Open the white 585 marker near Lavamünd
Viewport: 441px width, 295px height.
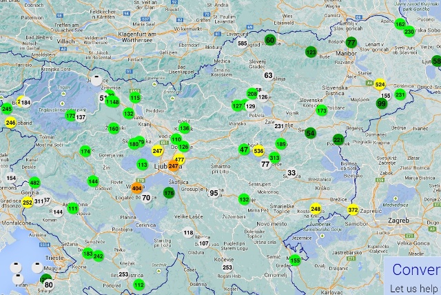[x=242, y=43]
